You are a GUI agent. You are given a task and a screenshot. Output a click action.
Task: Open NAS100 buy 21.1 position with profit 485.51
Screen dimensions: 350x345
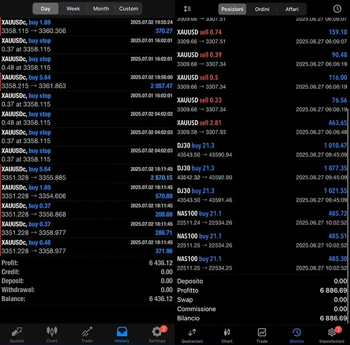(262, 241)
